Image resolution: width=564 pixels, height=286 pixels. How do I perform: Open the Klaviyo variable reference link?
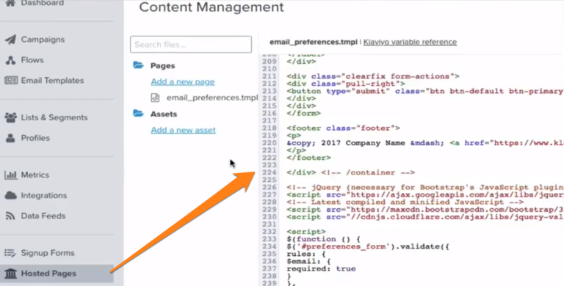(x=410, y=42)
